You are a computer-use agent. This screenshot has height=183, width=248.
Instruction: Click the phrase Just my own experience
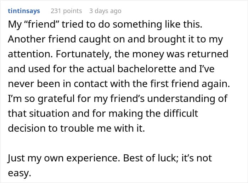pos(64,158)
